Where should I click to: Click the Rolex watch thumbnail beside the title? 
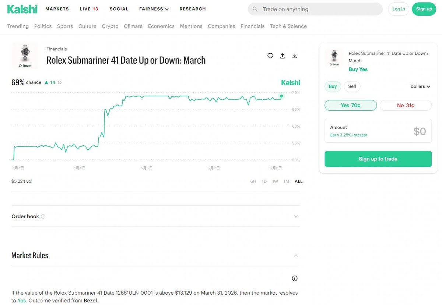pyautogui.click(x=25, y=56)
